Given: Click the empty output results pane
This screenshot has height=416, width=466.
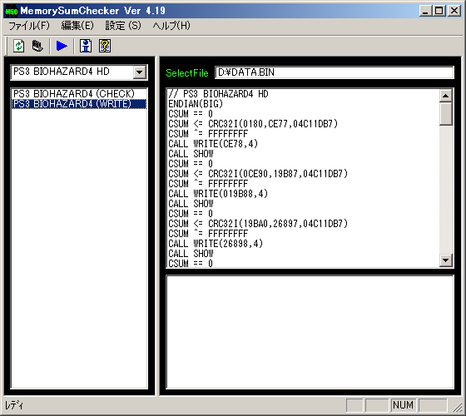Looking at the screenshot, I should pos(310,332).
